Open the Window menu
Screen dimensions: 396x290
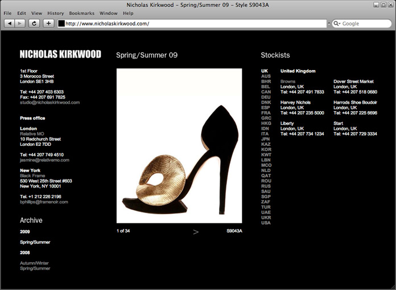point(108,13)
